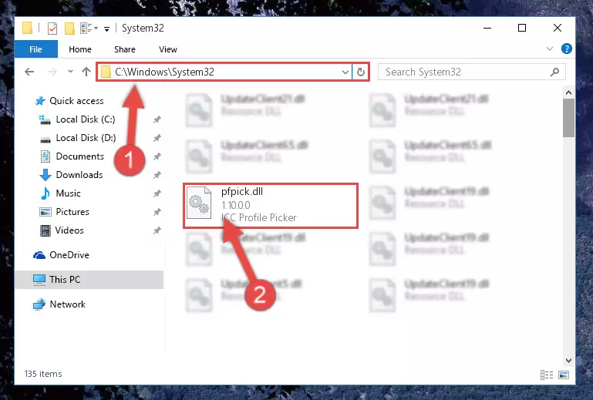Open Local Disk (D:) in sidebar

coord(86,138)
